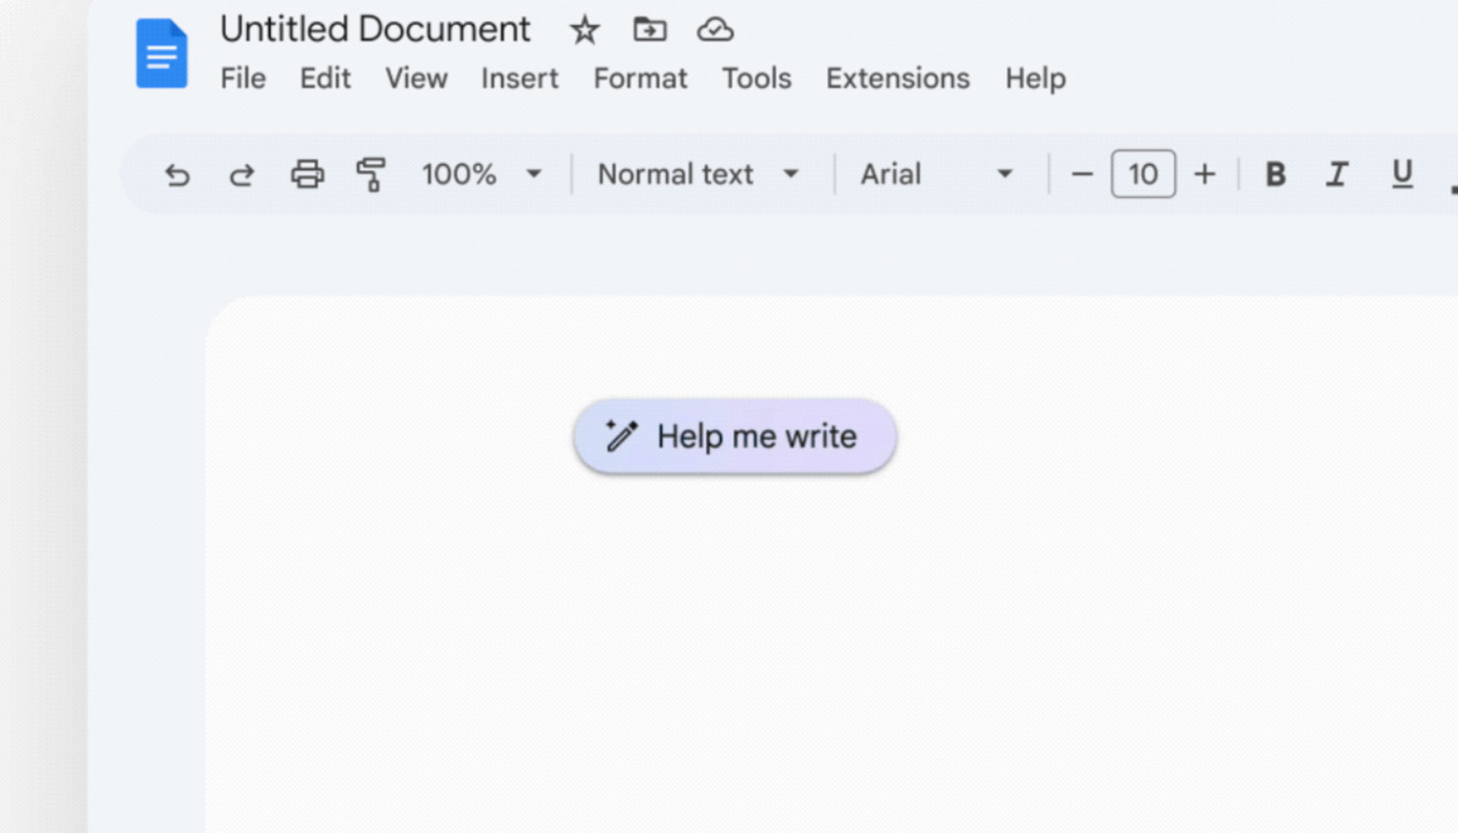Redo the last action

point(242,175)
